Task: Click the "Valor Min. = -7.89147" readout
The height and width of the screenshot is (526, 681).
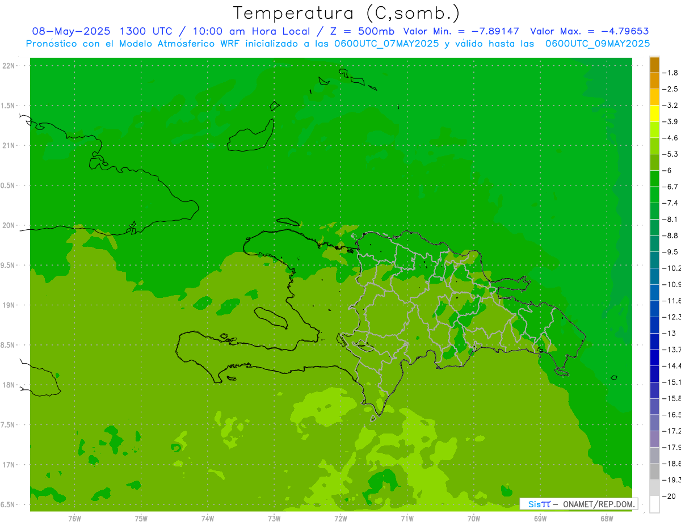Action: 461,31
